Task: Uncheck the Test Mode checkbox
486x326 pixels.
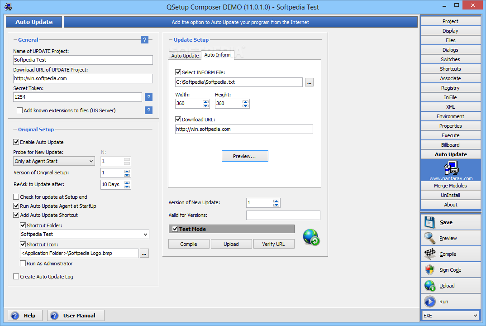Action: coord(175,229)
